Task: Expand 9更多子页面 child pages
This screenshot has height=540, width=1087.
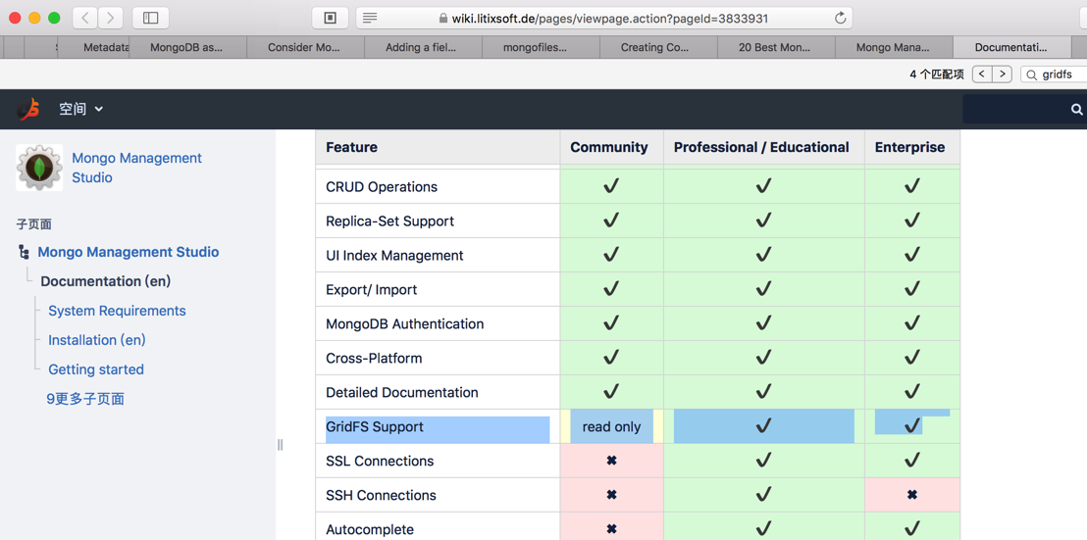Action: [85, 399]
